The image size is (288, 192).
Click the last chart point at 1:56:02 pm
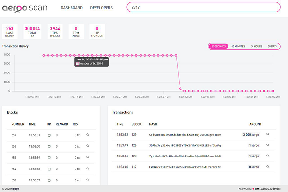pos(273,91)
